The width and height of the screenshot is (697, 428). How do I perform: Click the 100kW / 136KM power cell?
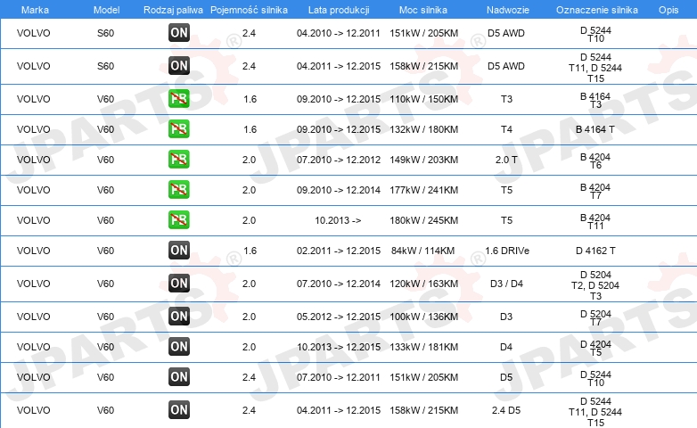point(423,317)
